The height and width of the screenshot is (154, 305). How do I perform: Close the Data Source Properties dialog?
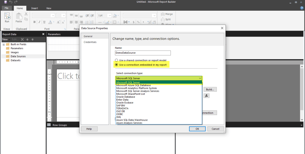[x=222, y=28]
